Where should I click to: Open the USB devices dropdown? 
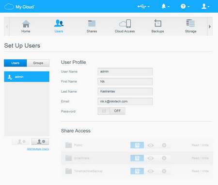143,6
